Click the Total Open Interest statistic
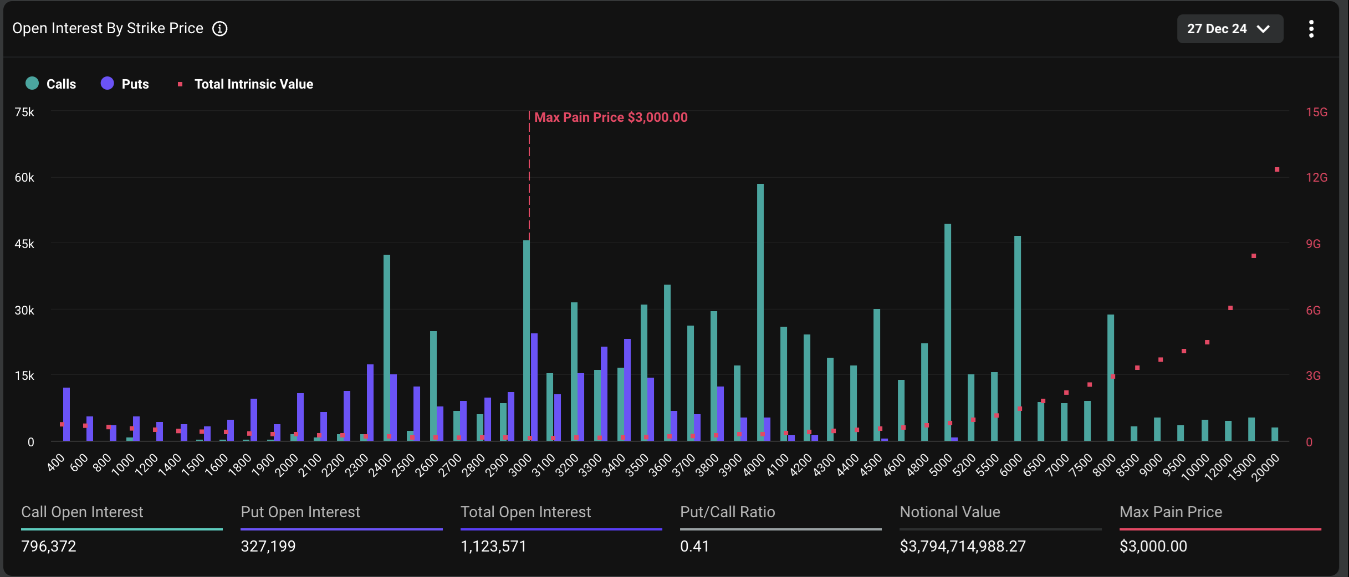Image resolution: width=1349 pixels, height=577 pixels. [493, 546]
